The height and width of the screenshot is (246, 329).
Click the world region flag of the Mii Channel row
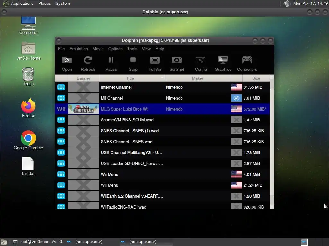tap(236, 98)
